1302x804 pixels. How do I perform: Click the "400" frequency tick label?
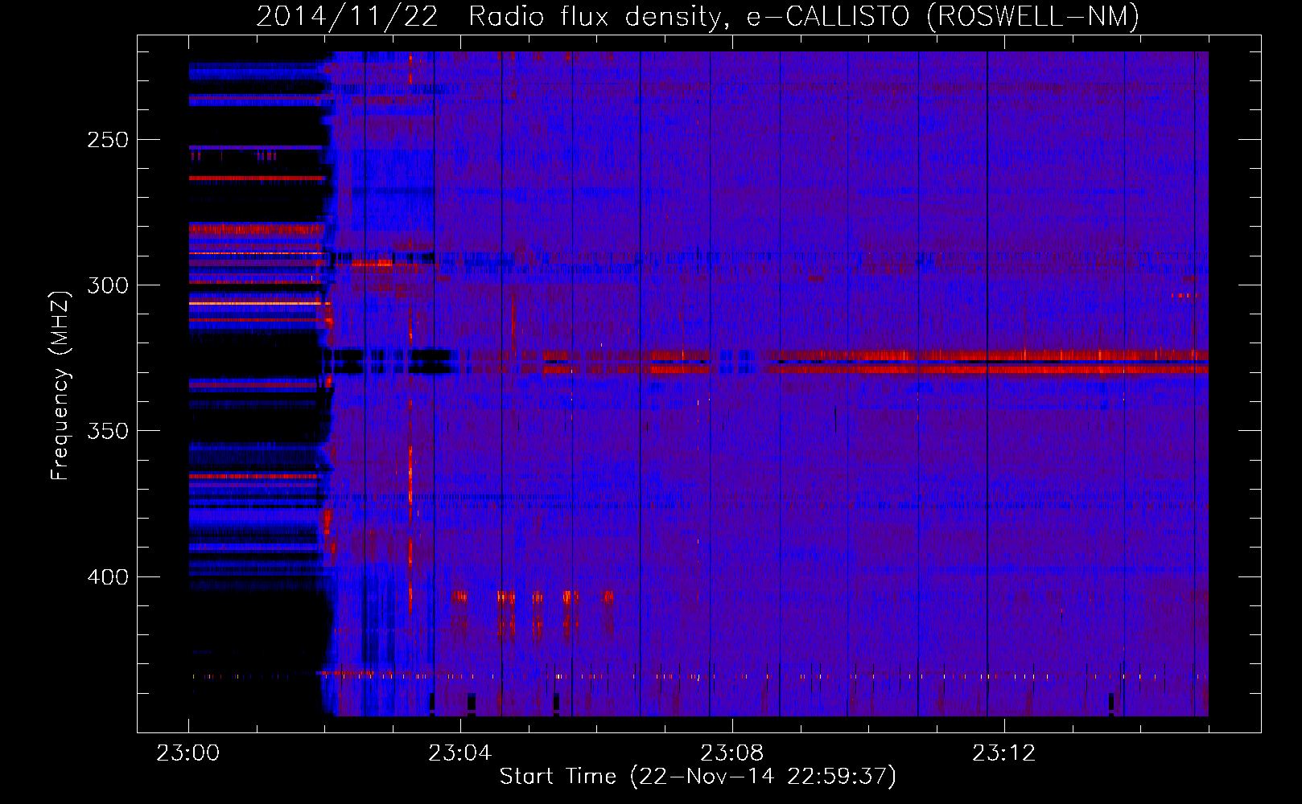click(x=107, y=577)
